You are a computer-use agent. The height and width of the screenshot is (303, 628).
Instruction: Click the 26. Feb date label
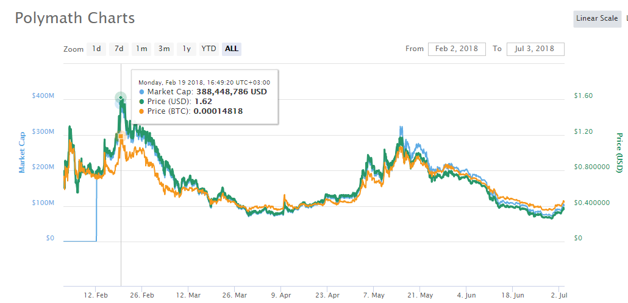tap(143, 296)
